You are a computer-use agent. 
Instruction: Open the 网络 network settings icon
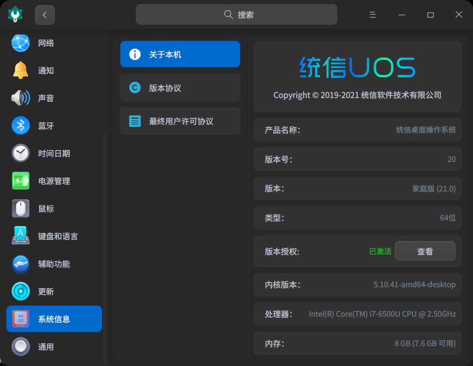click(x=21, y=43)
